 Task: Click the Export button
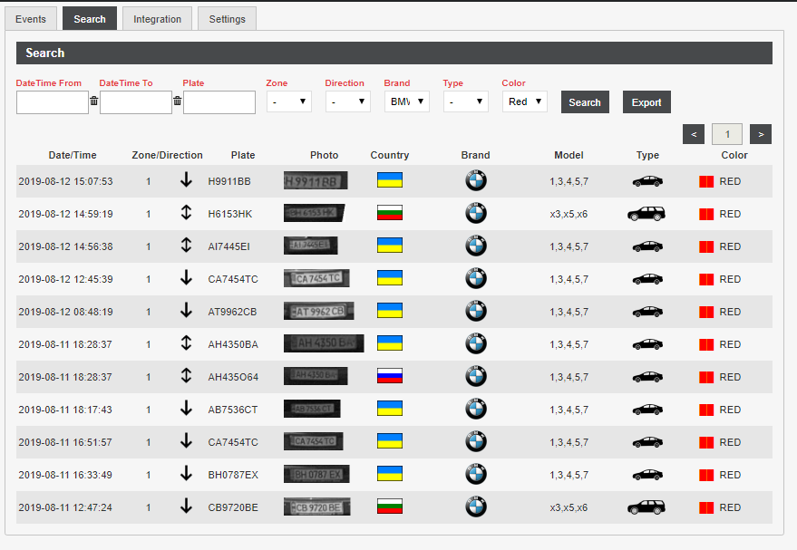[x=646, y=102]
